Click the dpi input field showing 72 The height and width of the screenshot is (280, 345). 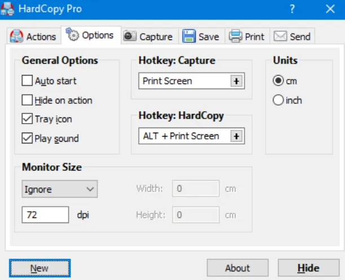point(45,215)
